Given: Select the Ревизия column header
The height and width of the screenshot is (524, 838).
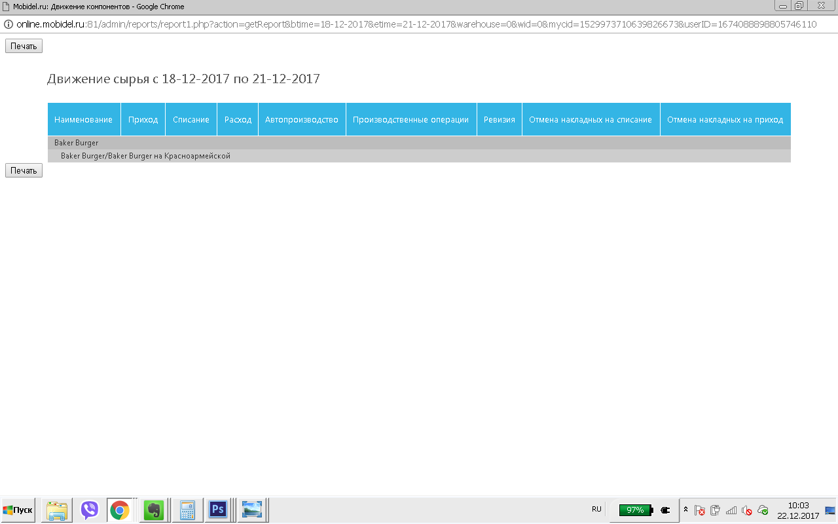Looking at the screenshot, I should (x=500, y=120).
